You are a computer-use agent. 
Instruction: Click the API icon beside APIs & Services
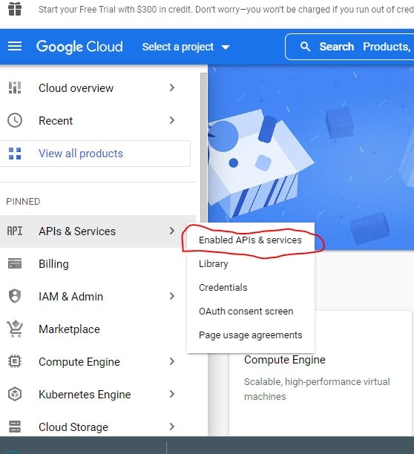[15, 231]
